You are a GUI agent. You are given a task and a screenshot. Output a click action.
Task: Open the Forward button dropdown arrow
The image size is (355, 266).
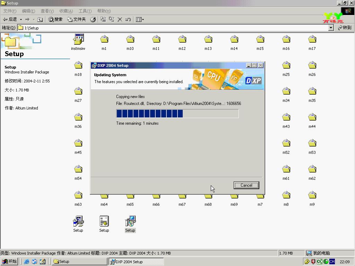pos(34,19)
